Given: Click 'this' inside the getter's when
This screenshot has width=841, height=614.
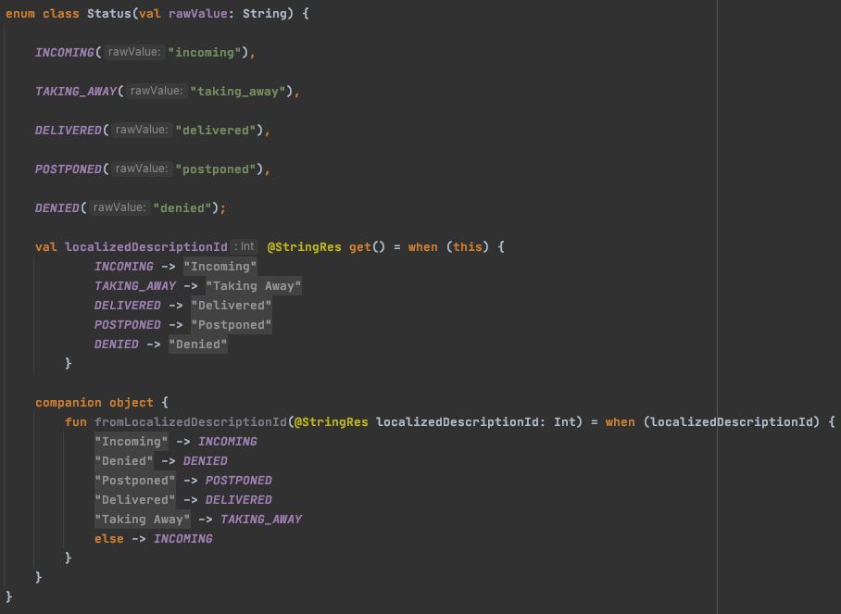Looking at the screenshot, I should click(x=468, y=247).
